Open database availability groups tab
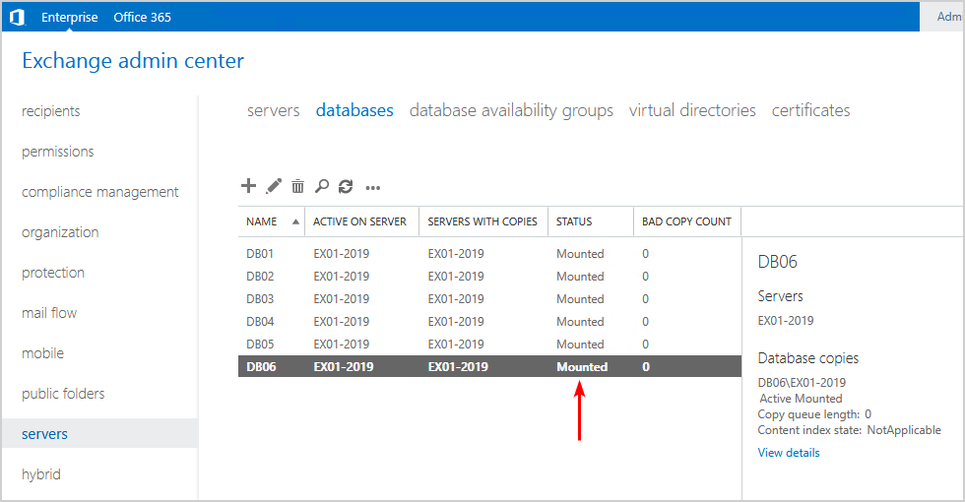 511,110
